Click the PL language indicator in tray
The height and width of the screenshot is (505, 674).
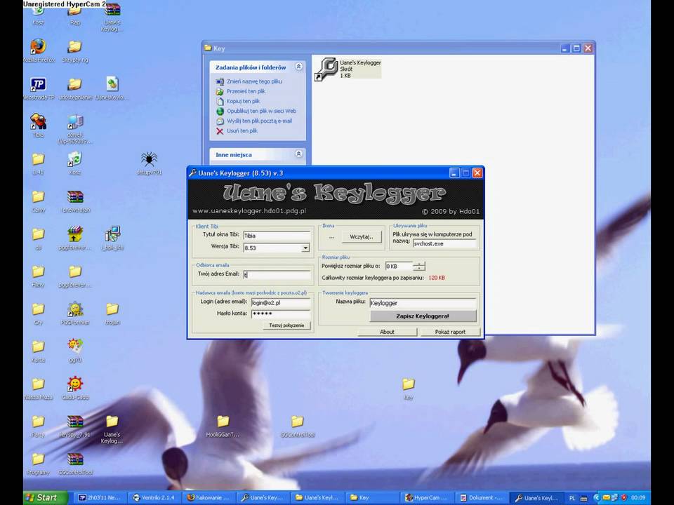[572, 498]
